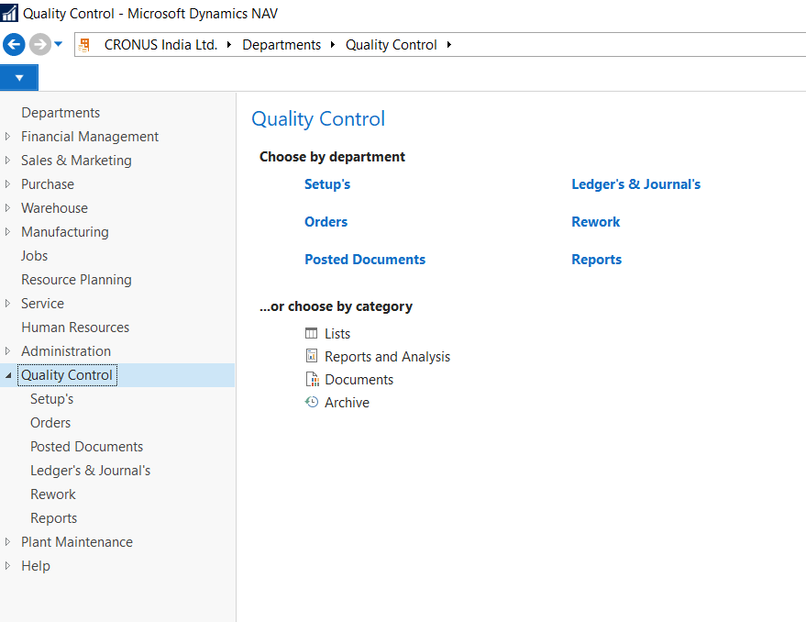Select Manufacturing in the tree
The height and width of the screenshot is (622, 806).
[65, 231]
